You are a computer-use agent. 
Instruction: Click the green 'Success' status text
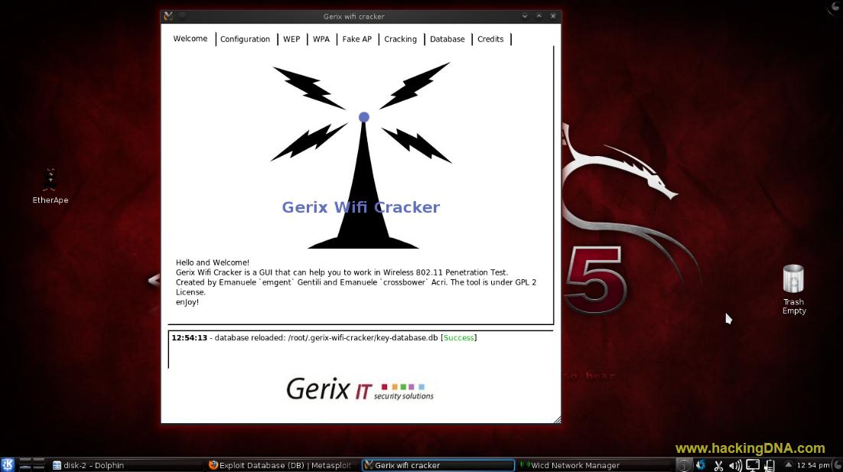click(458, 337)
